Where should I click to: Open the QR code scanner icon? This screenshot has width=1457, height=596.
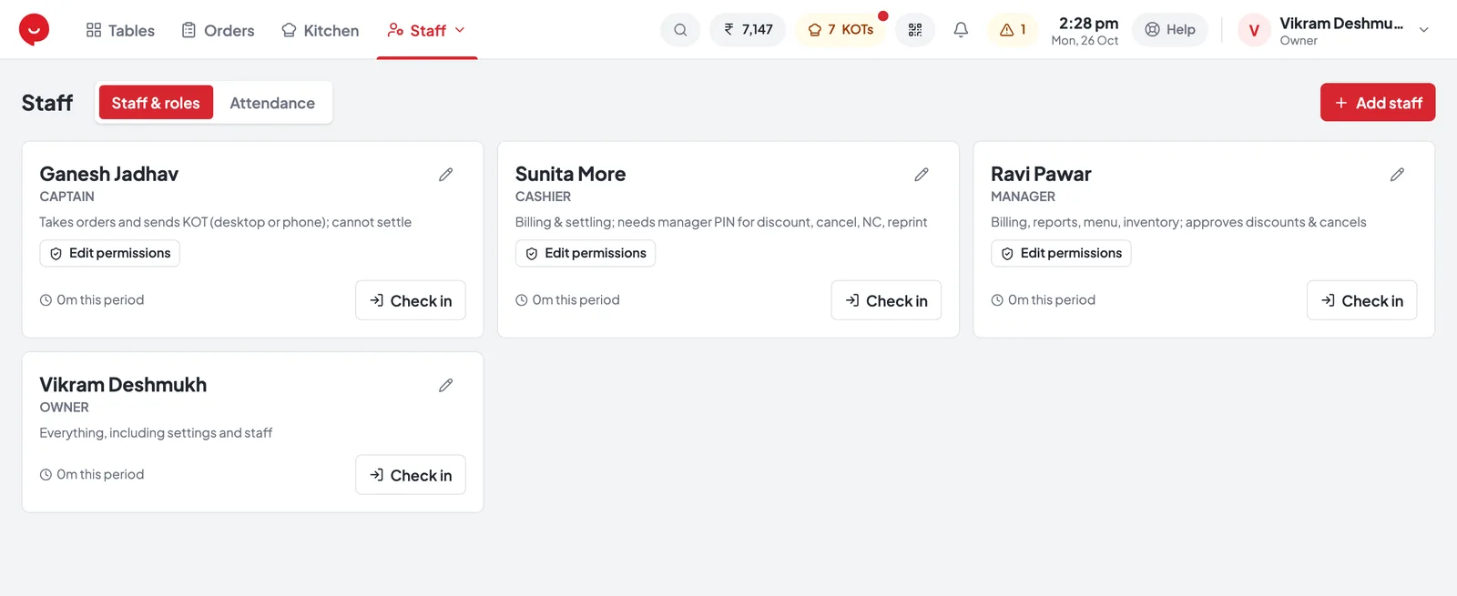pyautogui.click(x=915, y=30)
